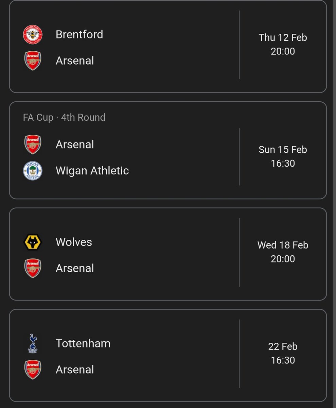Click the Wed 18 Feb 20:00 kickoff time
336x408 pixels.
tap(283, 252)
